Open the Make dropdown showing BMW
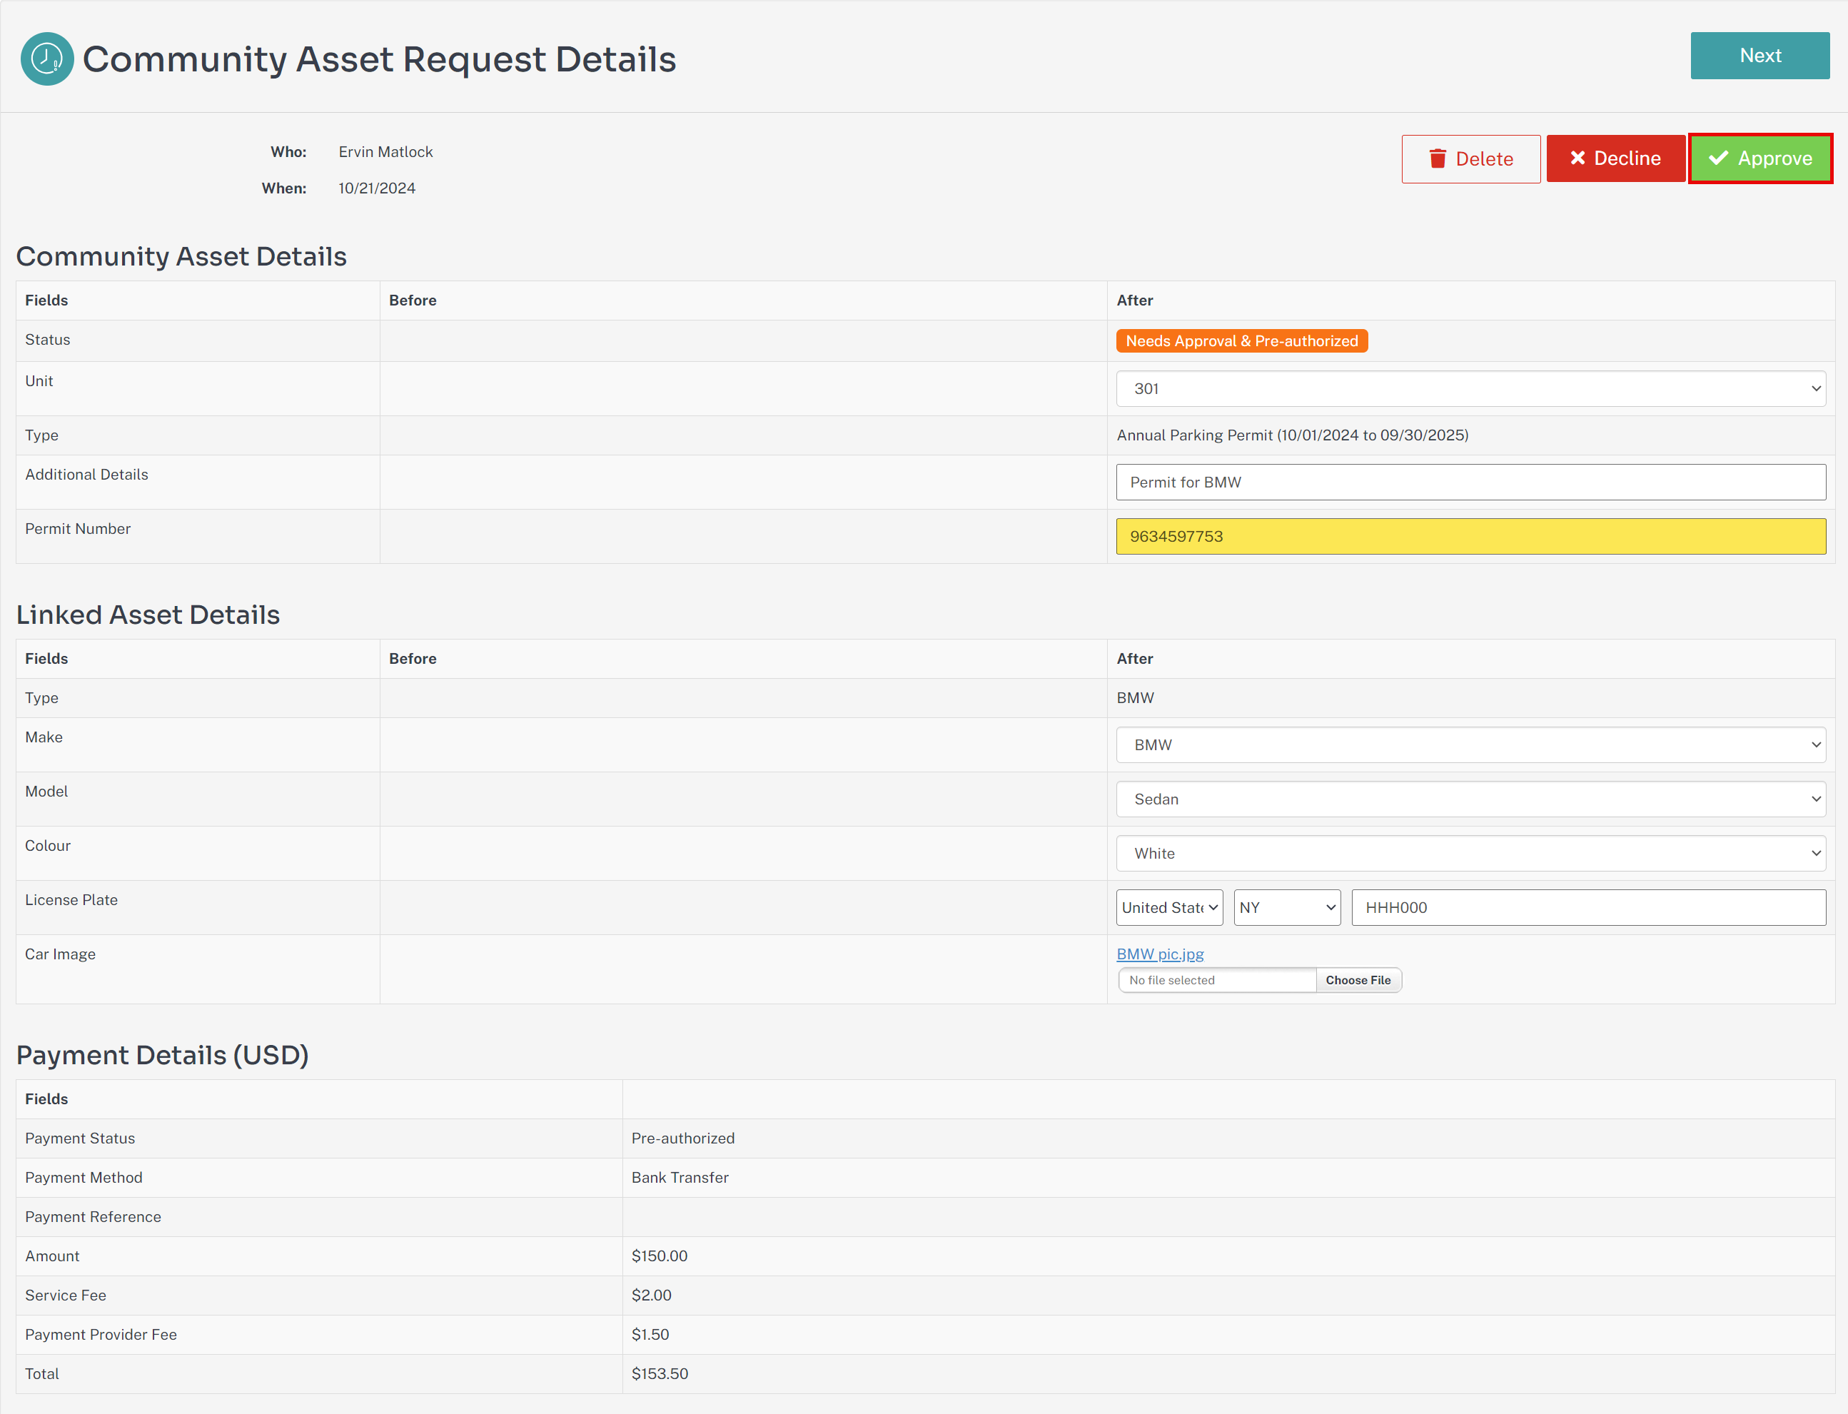This screenshot has width=1848, height=1414. click(x=1471, y=745)
